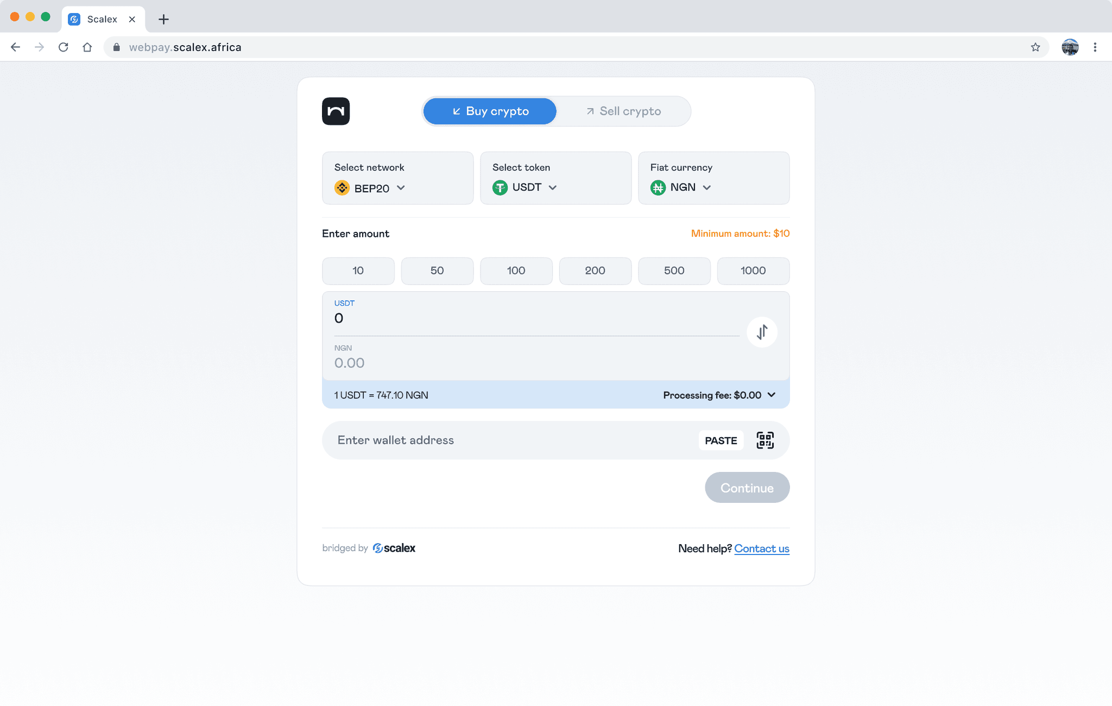Switch to Sell crypto mode

623,111
